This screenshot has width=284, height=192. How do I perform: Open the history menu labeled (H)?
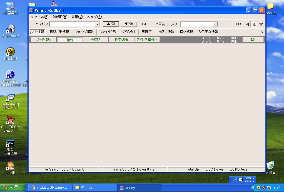[x=60, y=17]
